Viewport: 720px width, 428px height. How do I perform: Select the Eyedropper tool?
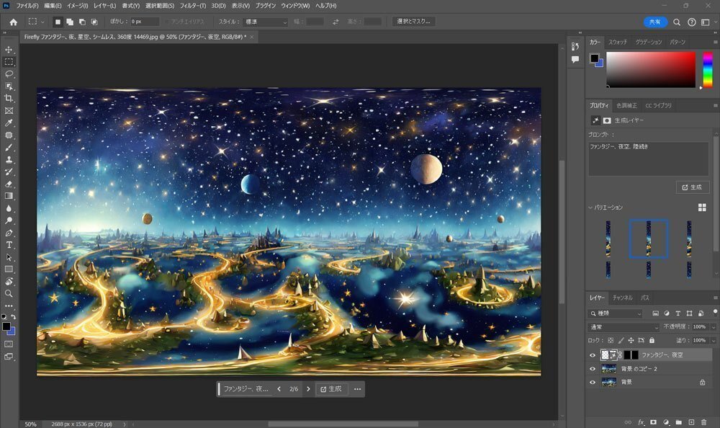[9, 122]
